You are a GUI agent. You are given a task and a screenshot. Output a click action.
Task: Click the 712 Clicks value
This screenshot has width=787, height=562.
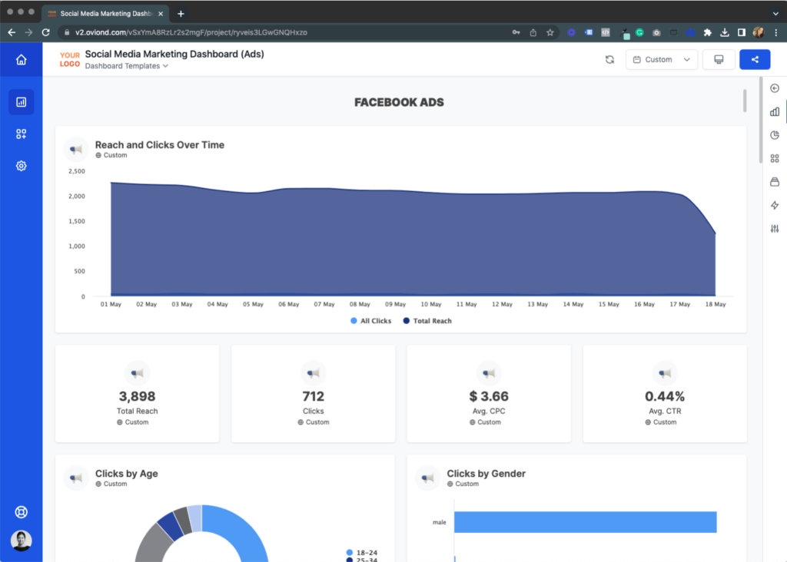point(314,397)
